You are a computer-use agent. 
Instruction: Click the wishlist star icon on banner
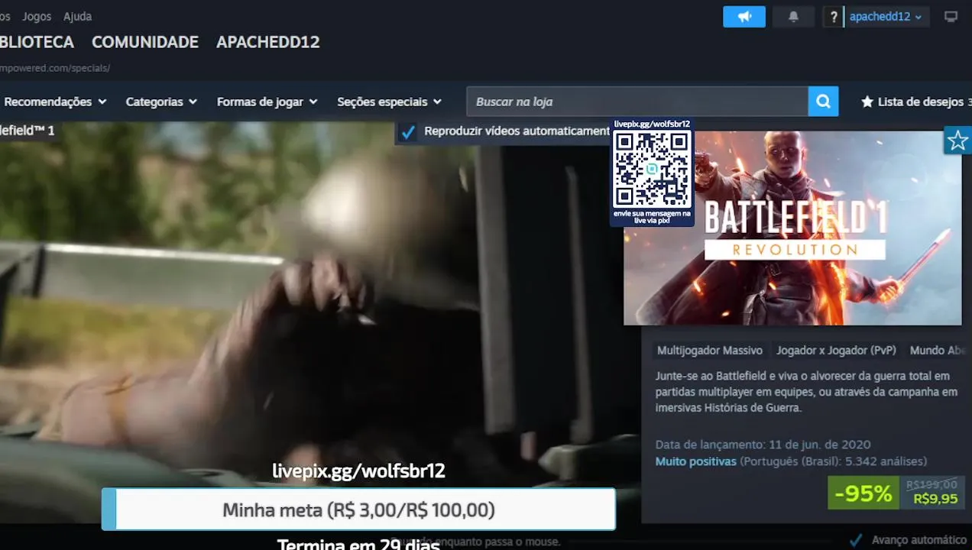957,140
